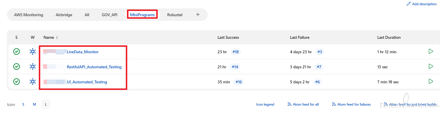Open the Icon legend link

tap(265, 104)
